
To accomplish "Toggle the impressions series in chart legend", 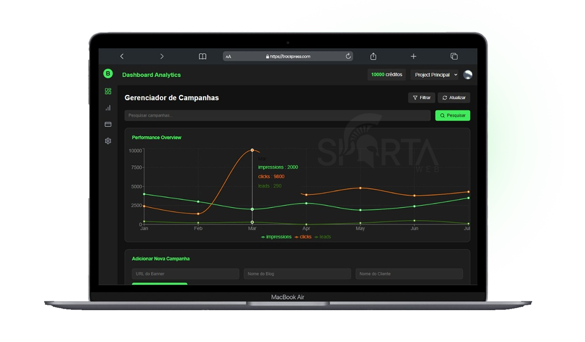I will pyautogui.click(x=277, y=237).
